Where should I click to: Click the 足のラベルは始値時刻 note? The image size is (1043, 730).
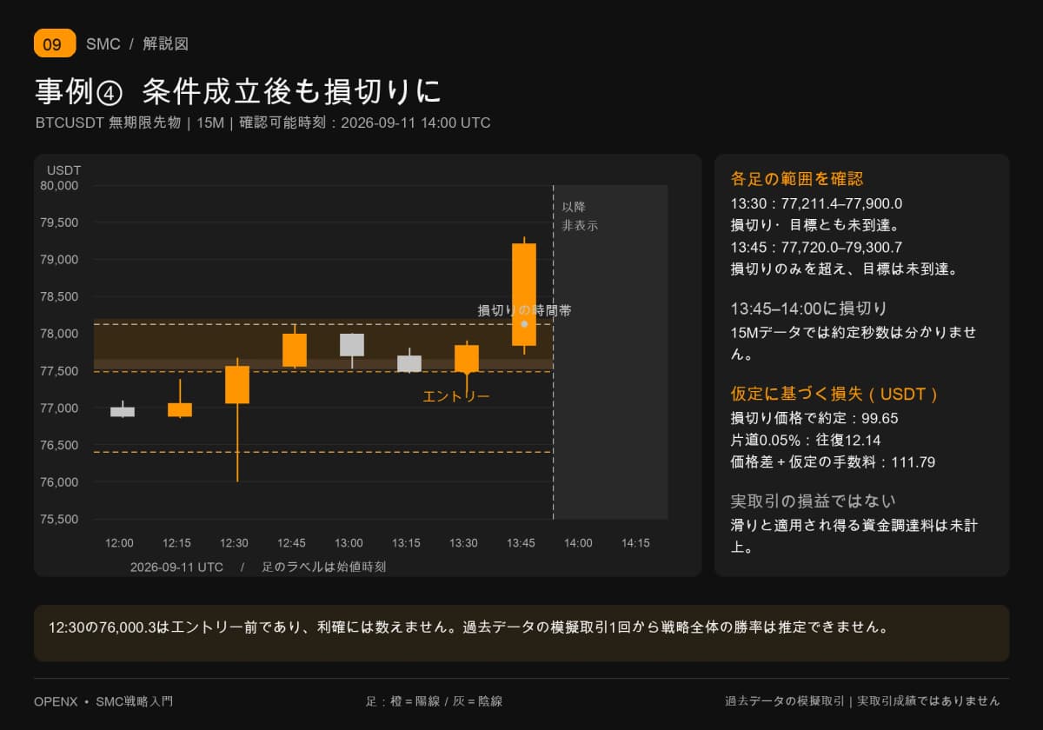coord(324,567)
